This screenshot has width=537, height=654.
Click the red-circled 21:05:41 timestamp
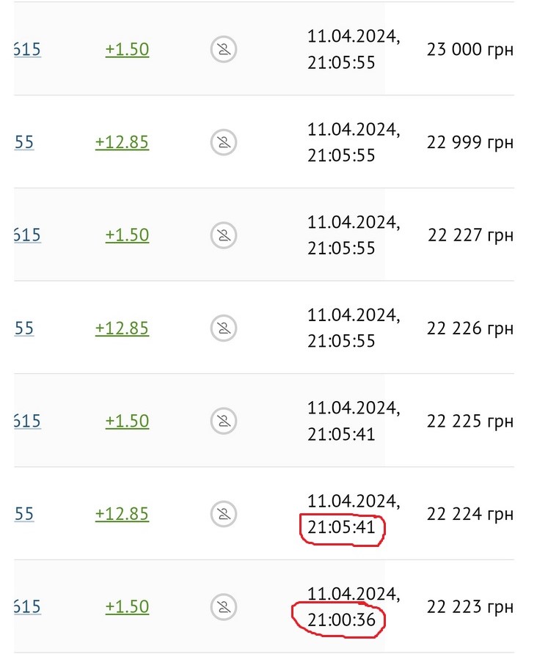pos(341,528)
